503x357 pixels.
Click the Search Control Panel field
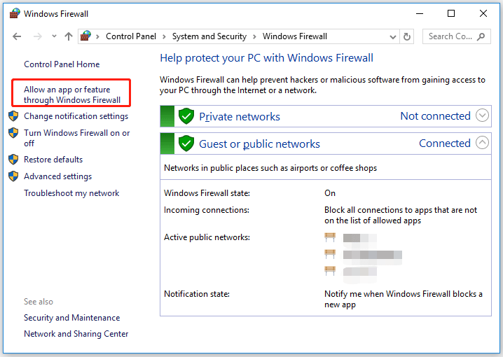point(457,36)
